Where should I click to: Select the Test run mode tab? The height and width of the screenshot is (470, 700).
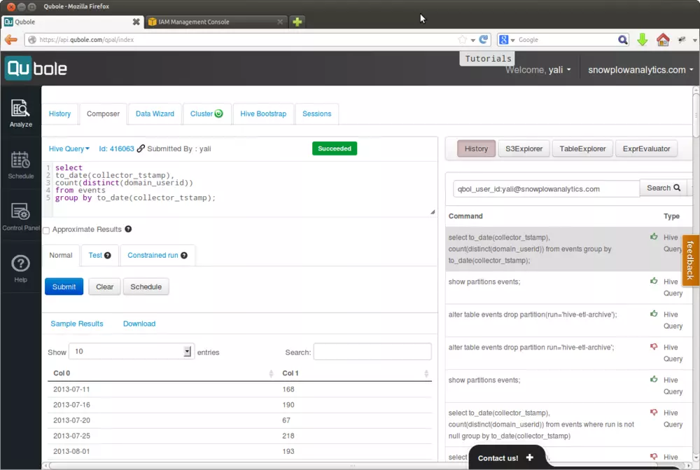[99, 255]
